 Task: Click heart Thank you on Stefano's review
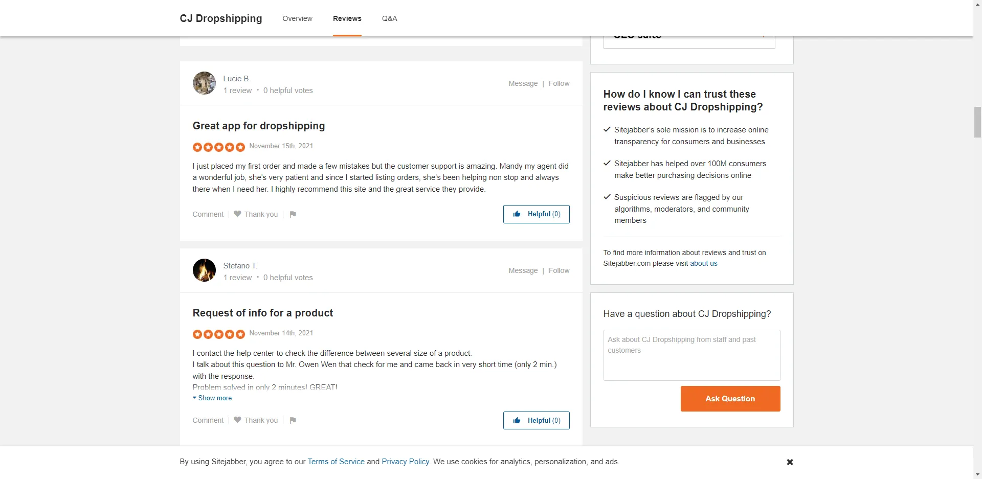click(x=256, y=420)
